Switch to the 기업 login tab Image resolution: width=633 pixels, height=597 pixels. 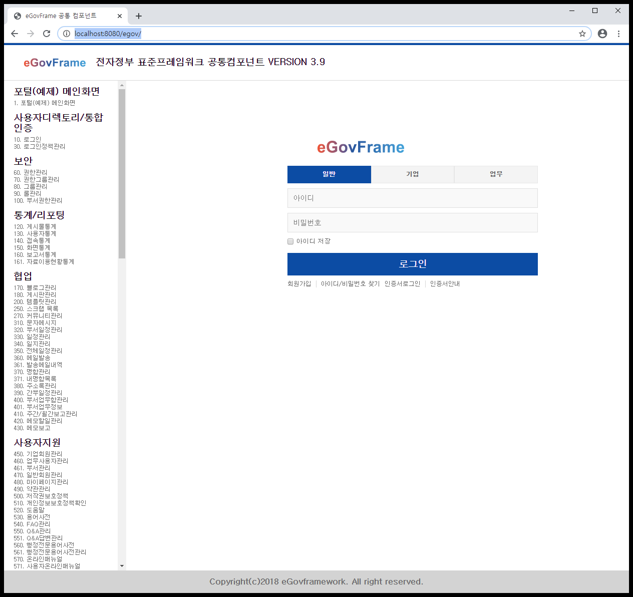tap(413, 174)
